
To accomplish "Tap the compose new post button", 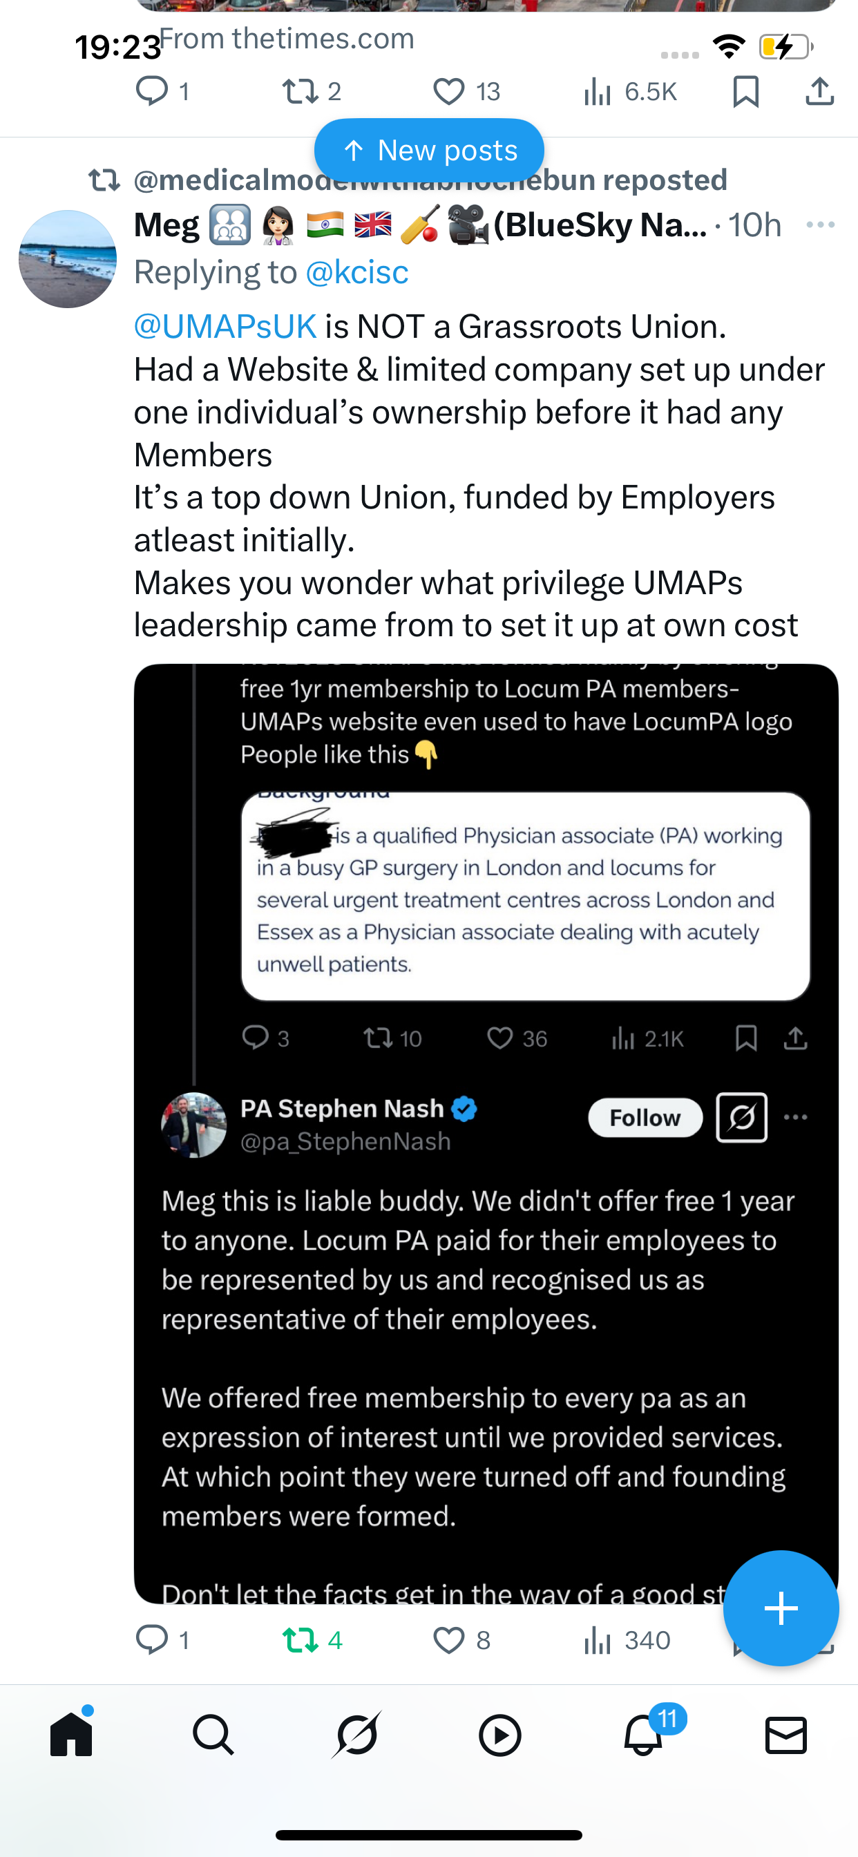I will (781, 1608).
